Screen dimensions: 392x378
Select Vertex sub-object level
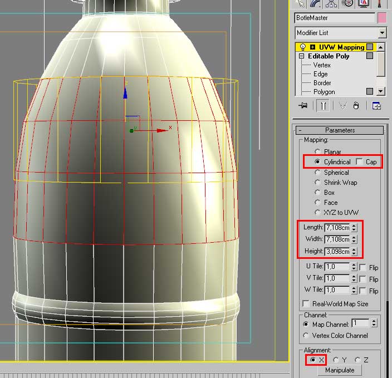point(322,65)
